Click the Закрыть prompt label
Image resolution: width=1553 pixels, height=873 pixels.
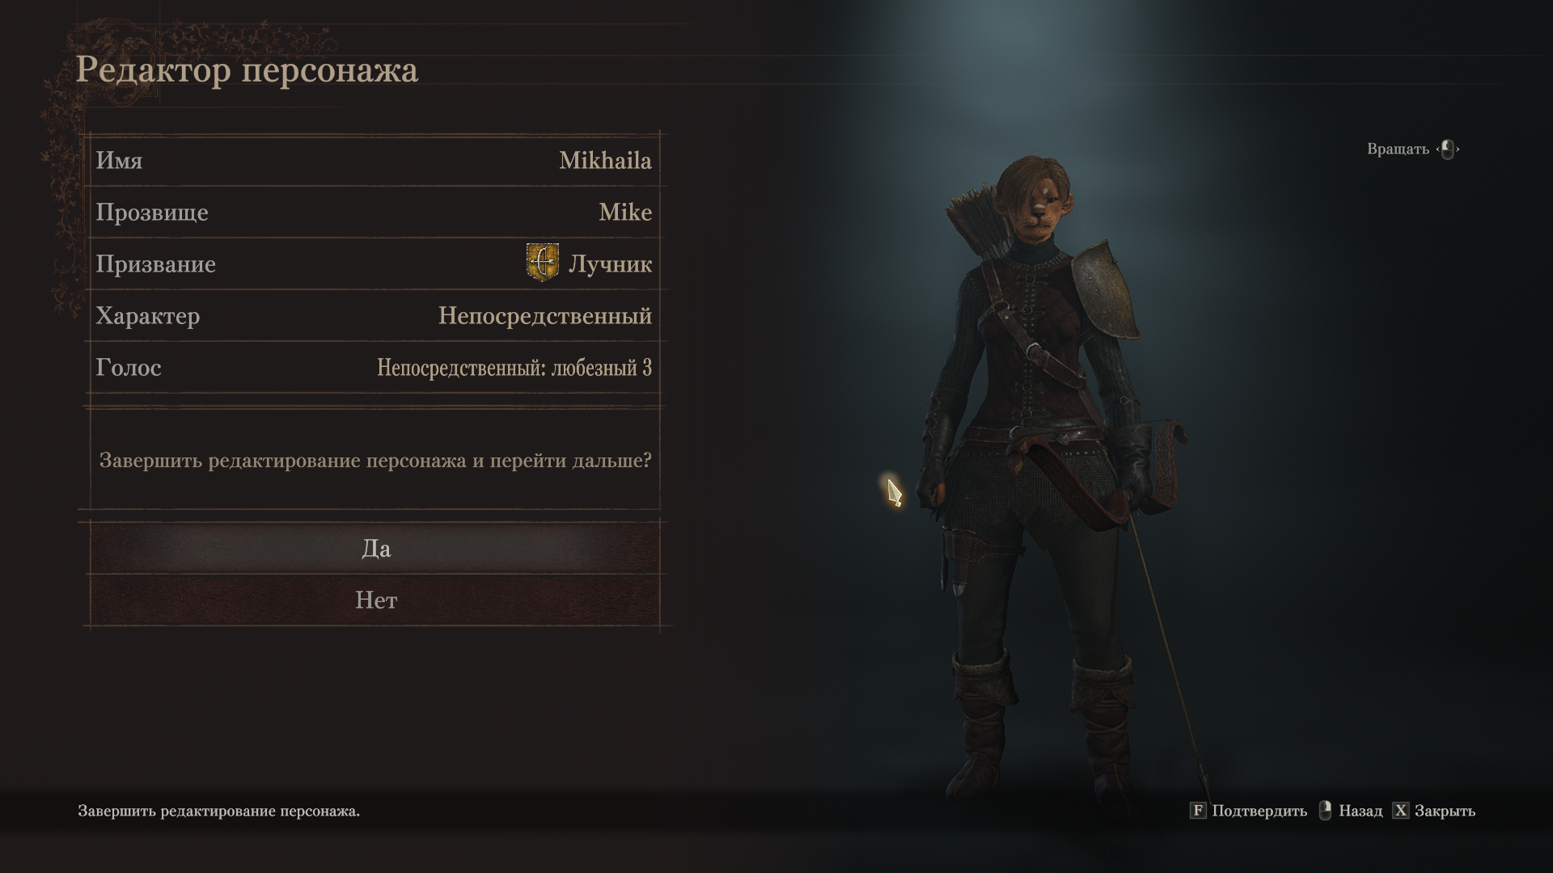click(1445, 811)
